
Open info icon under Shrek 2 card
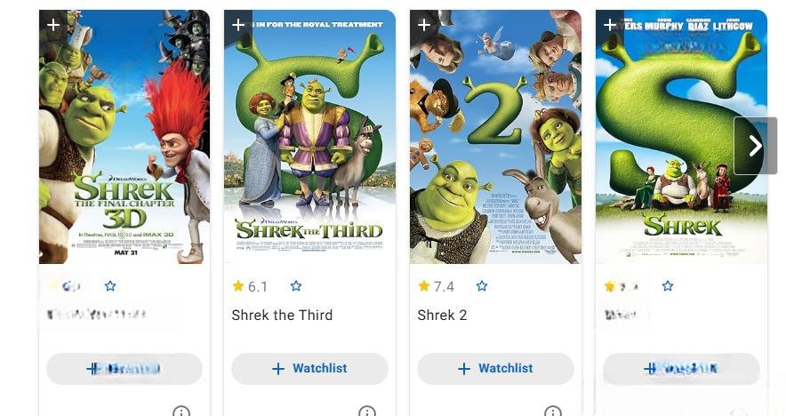pos(552,412)
